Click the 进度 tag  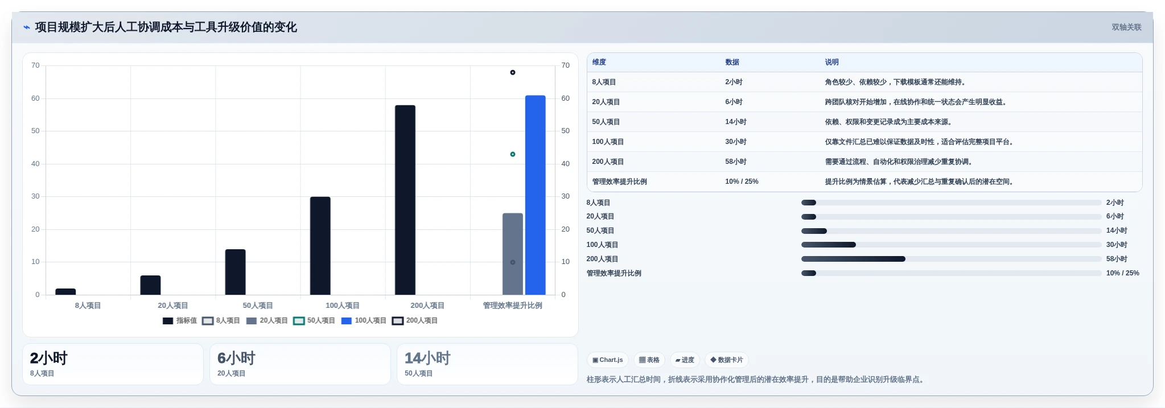pos(685,360)
